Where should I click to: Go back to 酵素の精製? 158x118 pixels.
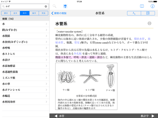[59, 13]
